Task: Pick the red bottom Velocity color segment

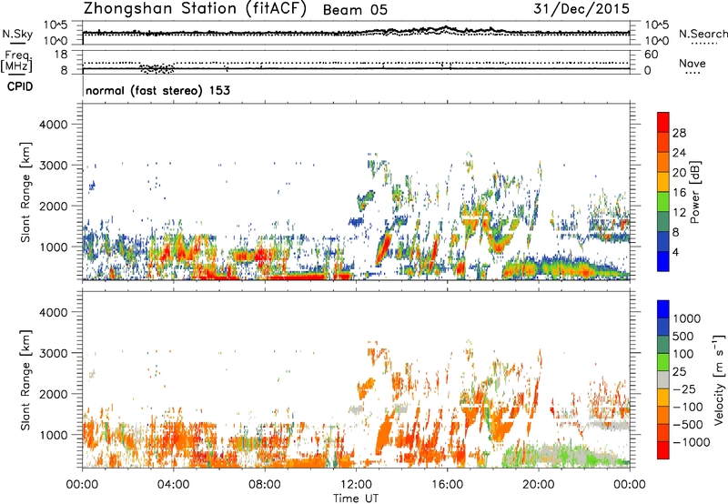Action: [663, 450]
